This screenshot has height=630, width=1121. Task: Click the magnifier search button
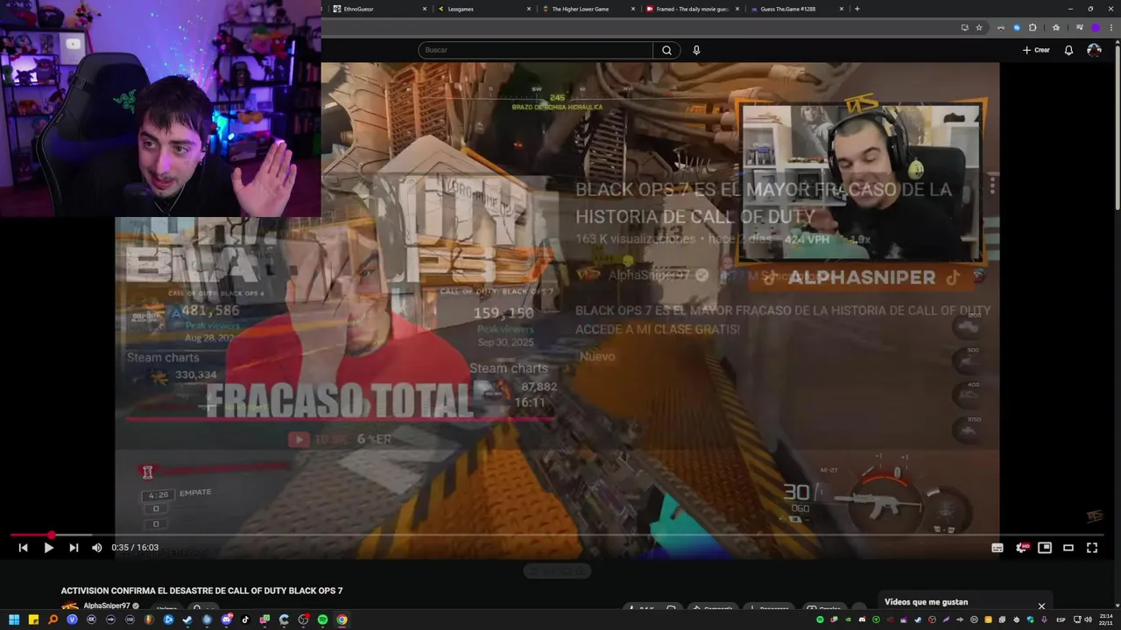click(x=666, y=50)
